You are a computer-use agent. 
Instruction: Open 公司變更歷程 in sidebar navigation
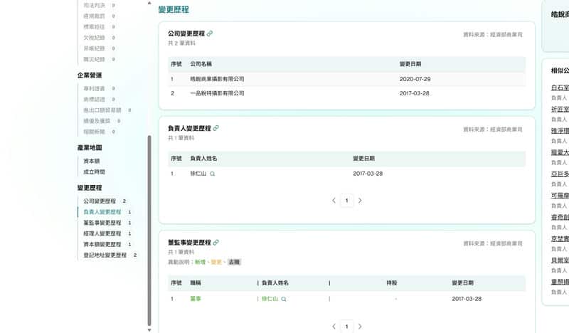[x=99, y=201]
